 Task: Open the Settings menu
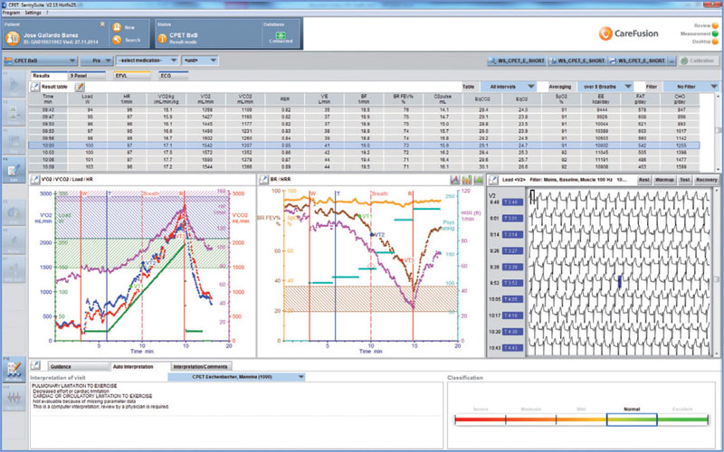[x=33, y=14]
